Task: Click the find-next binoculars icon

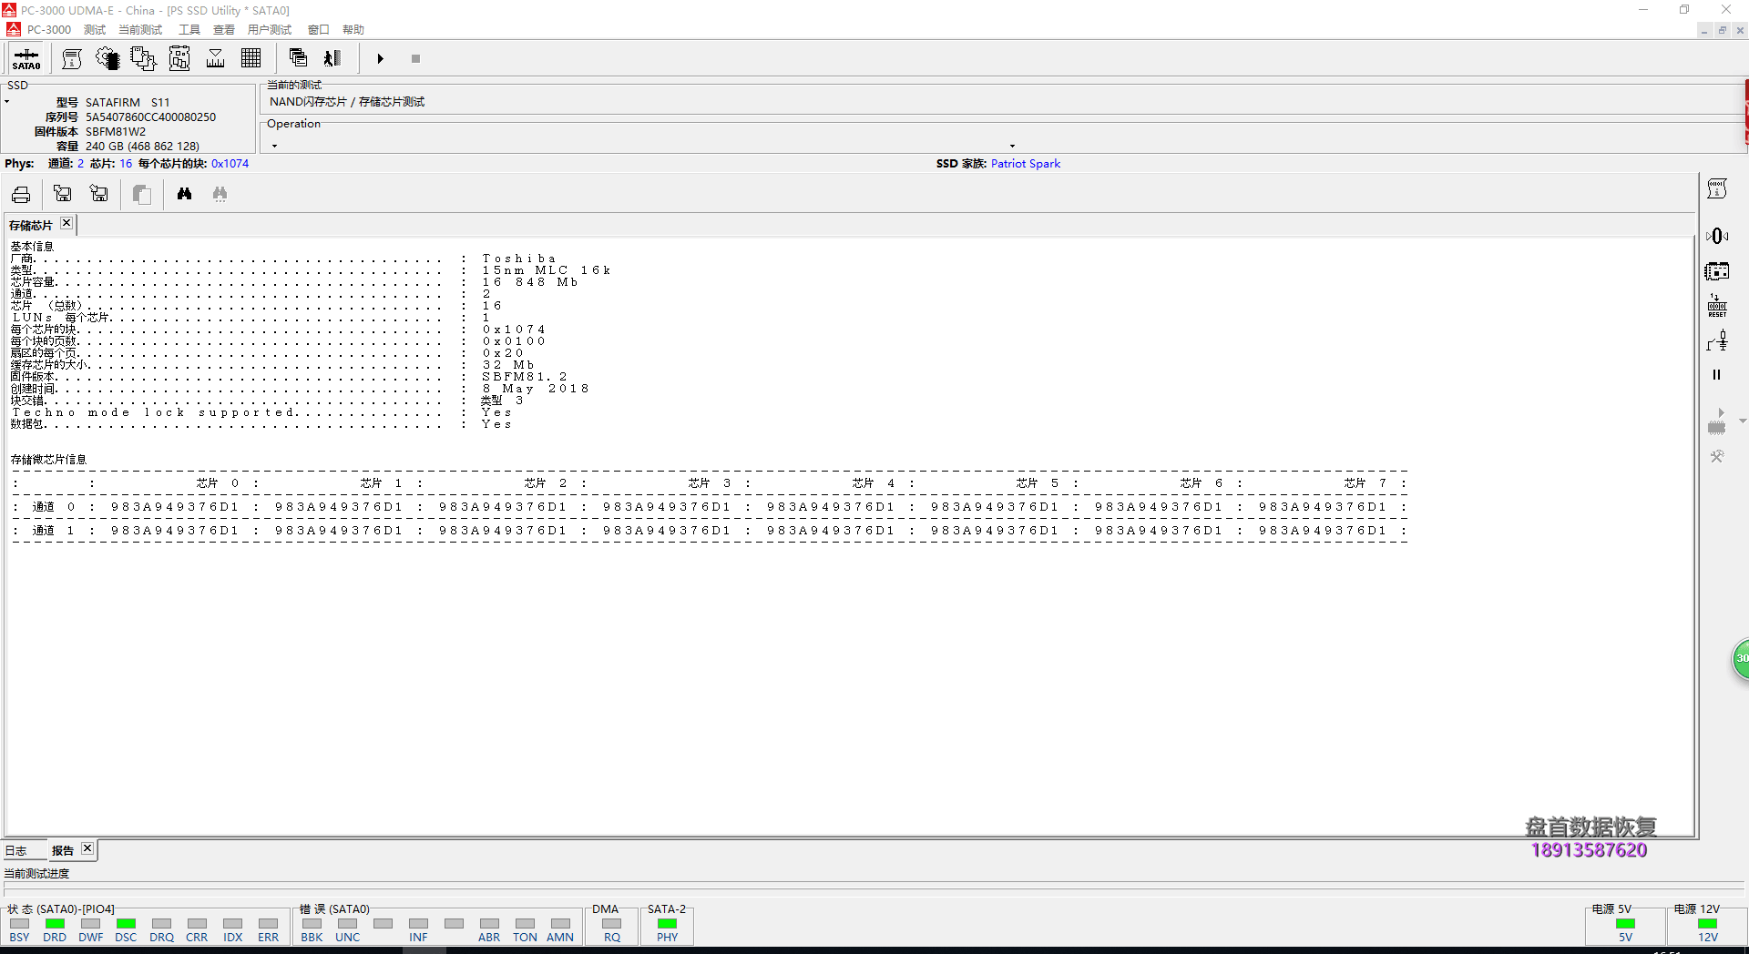Action: coord(220,194)
